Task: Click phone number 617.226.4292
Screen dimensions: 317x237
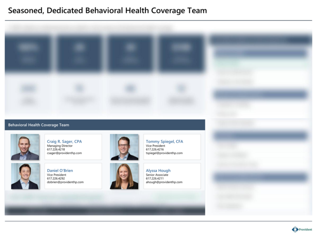Action: click(56, 179)
